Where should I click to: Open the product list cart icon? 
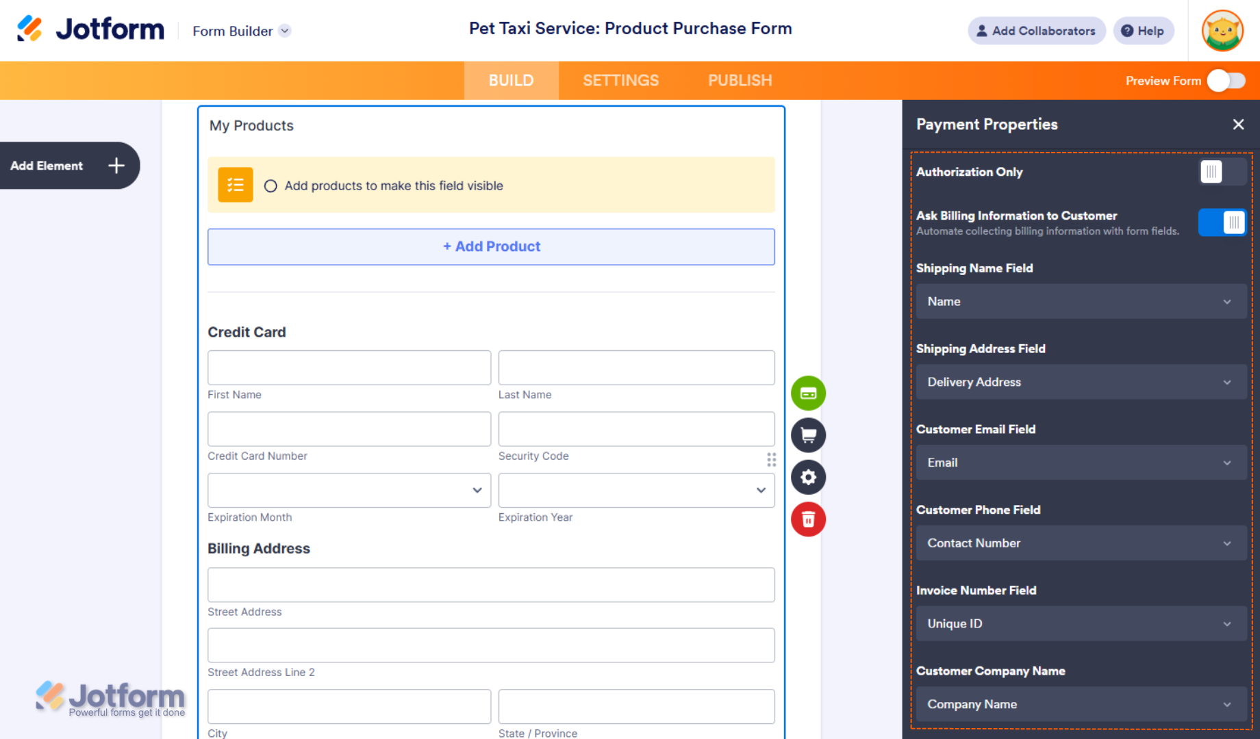[x=808, y=435]
